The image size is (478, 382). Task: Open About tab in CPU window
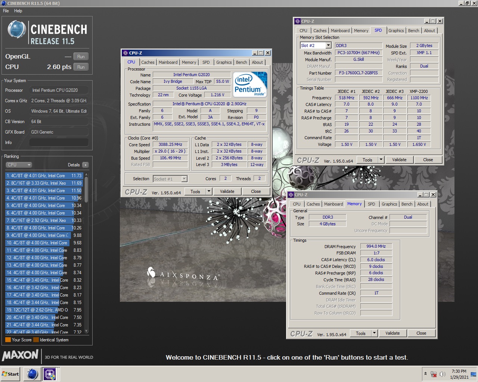coord(257,62)
